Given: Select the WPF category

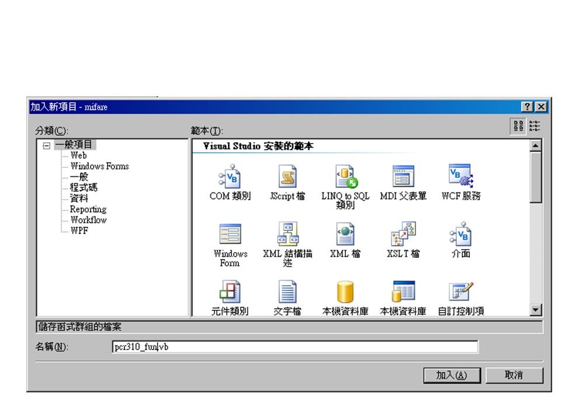Looking at the screenshot, I should coord(79,230).
